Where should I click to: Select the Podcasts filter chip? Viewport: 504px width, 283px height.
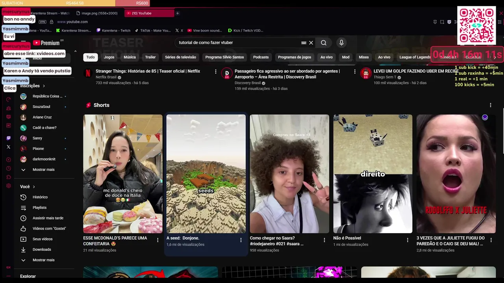click(x=261, y=57)
